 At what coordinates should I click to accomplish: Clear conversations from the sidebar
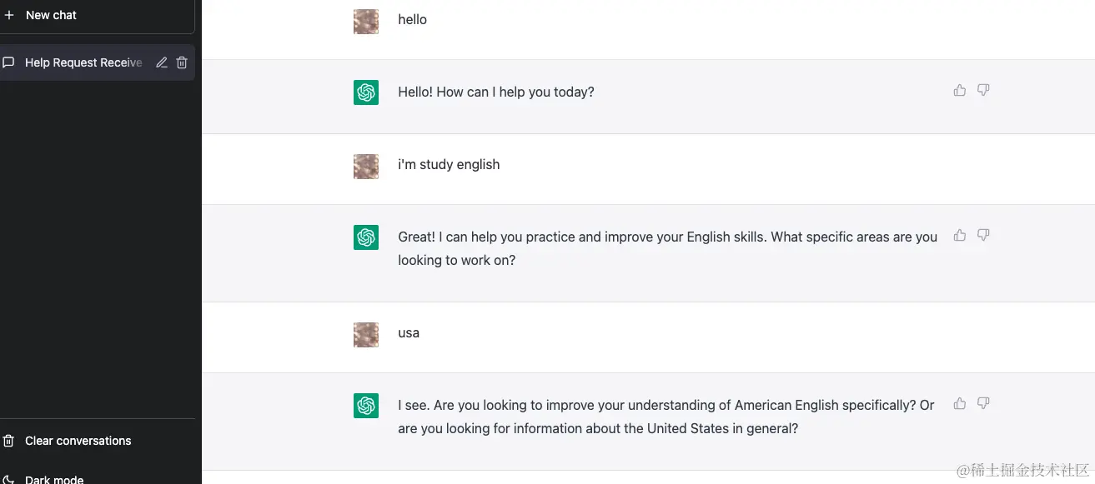[x=78, y=441]
